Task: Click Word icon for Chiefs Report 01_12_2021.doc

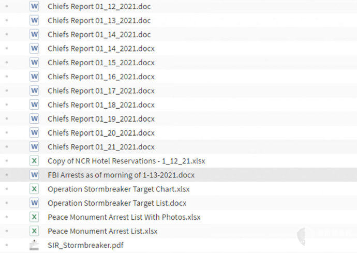Action: point(34,6)
